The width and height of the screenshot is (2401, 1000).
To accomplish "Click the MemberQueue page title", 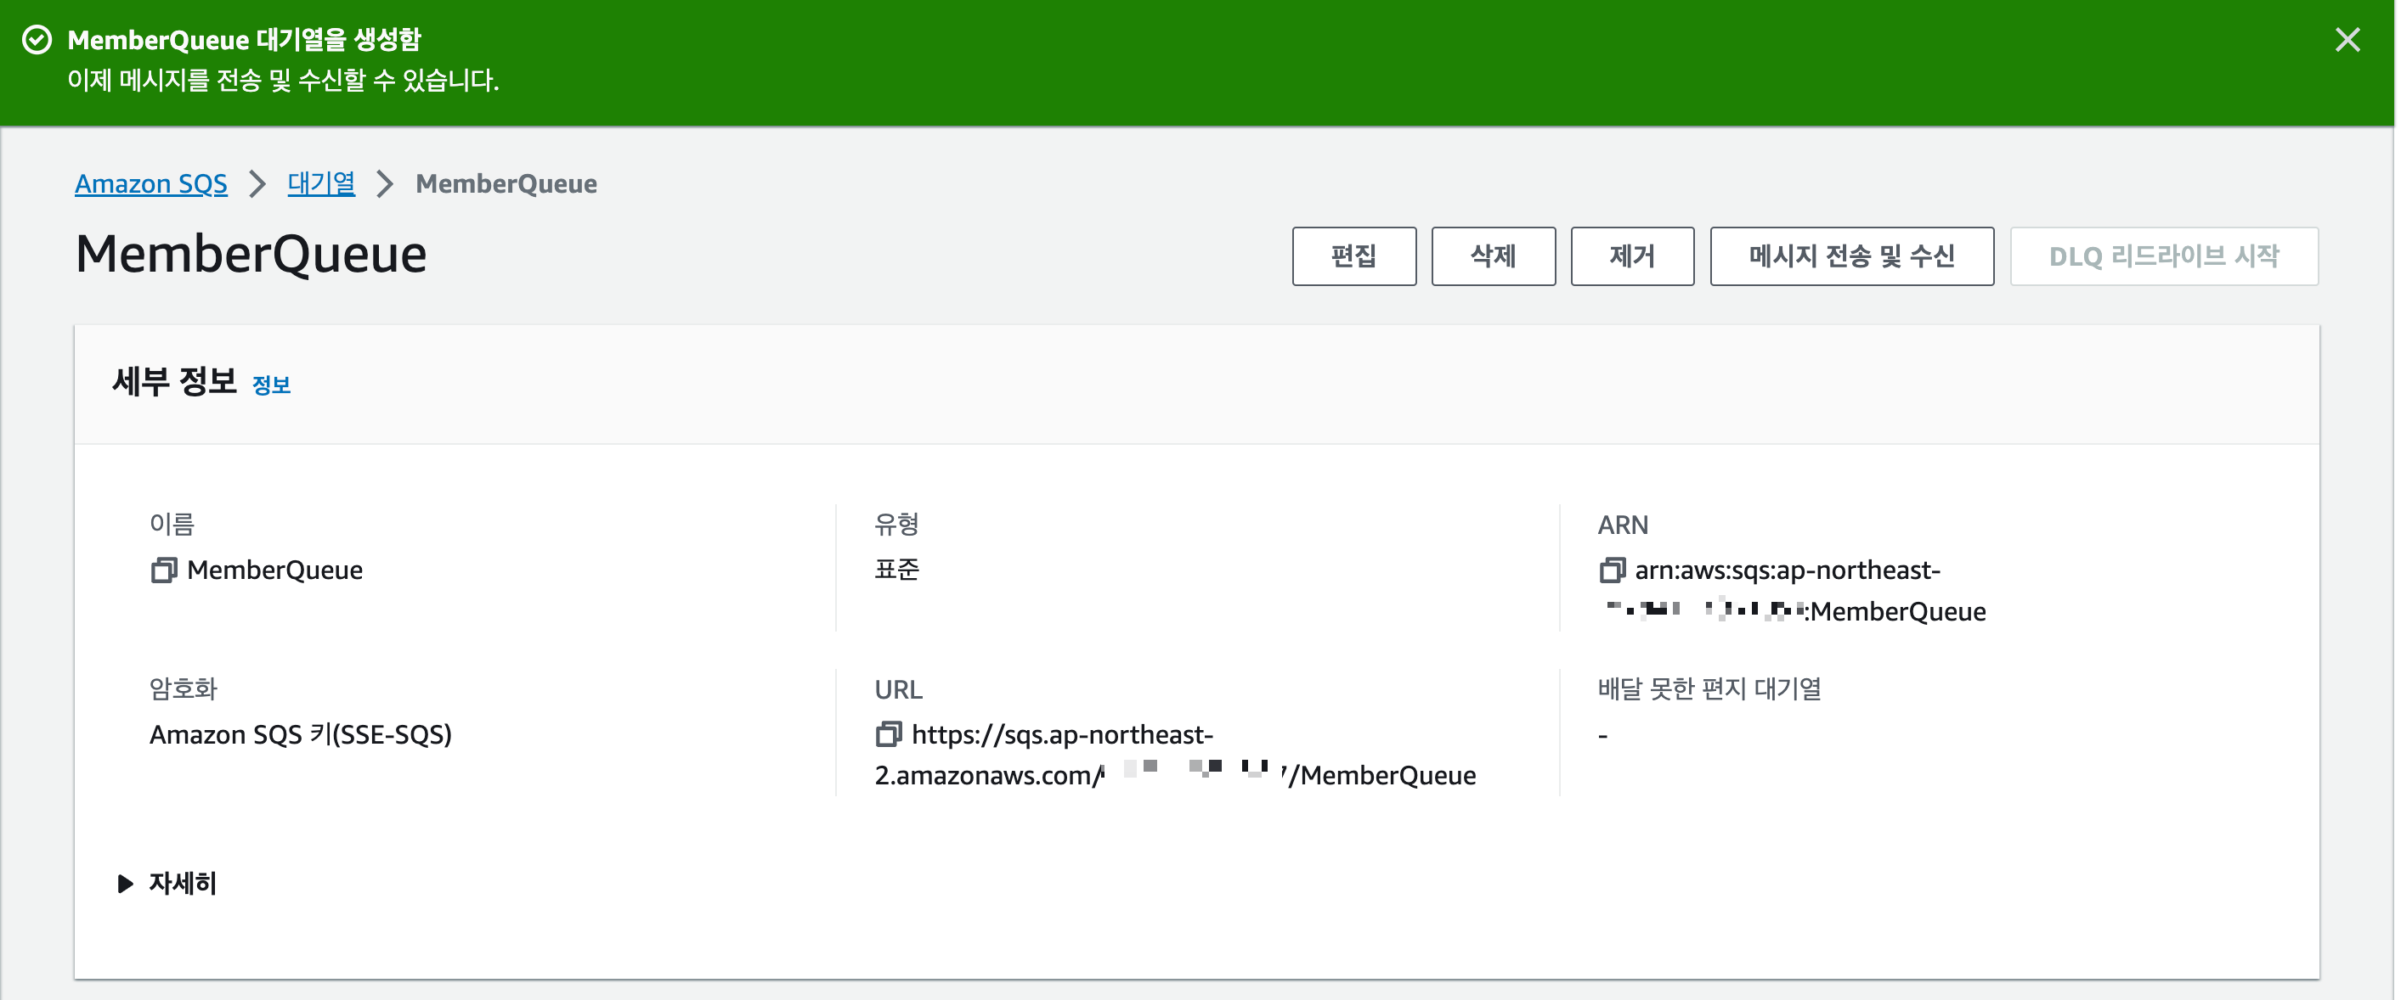I will [250, 253].
